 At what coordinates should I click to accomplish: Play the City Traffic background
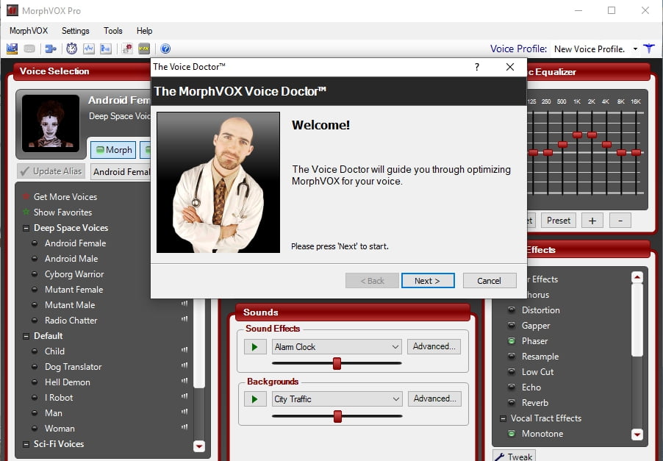point(255,399)
